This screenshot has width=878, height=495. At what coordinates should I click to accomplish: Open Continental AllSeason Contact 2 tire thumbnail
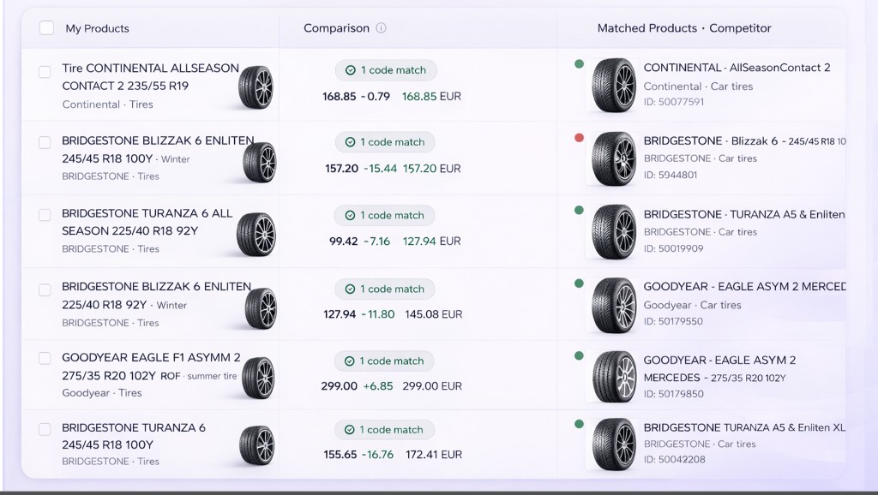[x=256, y=86]
